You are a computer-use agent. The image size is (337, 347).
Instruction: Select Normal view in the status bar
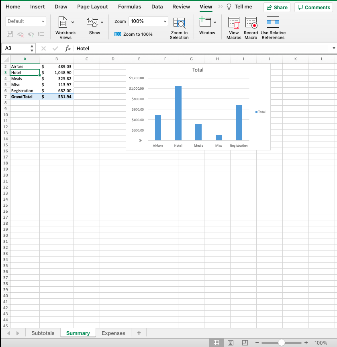(216, 343)
